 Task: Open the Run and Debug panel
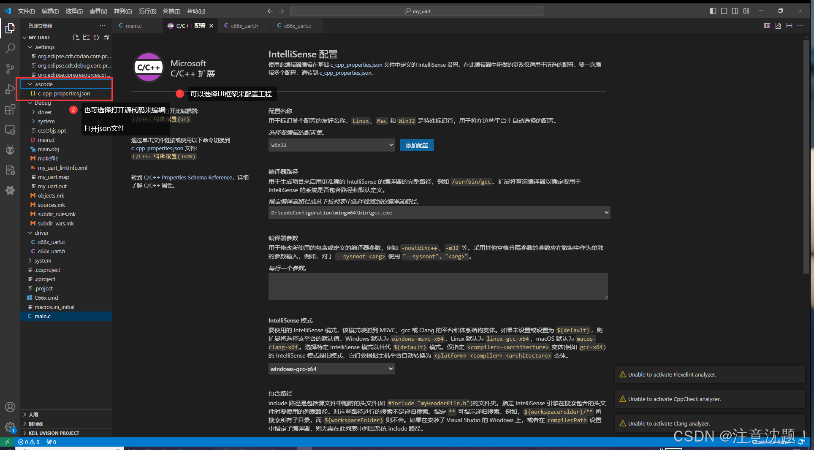click(x=10, y=89)
